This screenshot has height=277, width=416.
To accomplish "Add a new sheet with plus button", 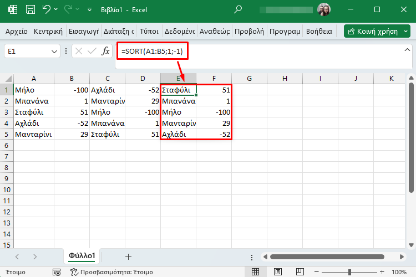I will point(128,257).
